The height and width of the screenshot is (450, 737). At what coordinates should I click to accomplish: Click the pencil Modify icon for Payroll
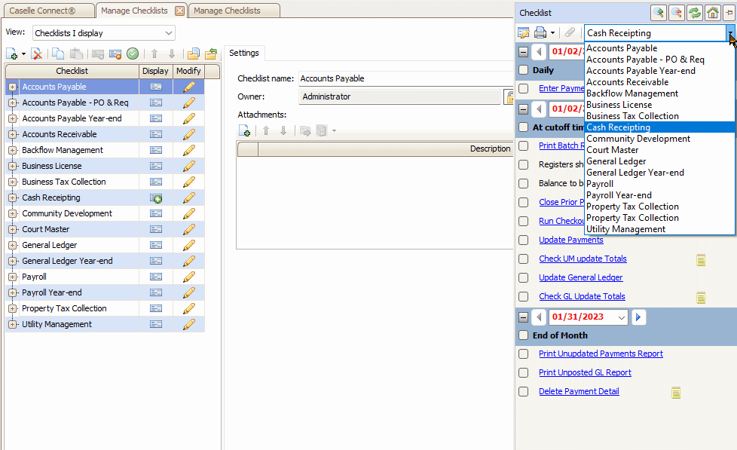click(188, 277)
